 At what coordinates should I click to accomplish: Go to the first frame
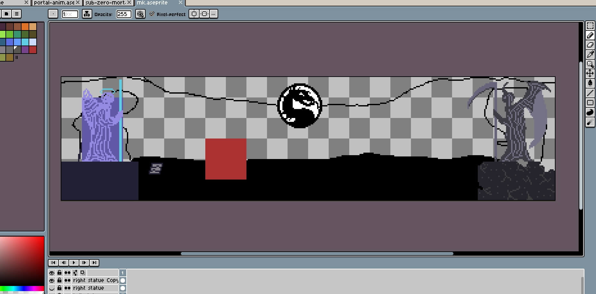click(x=53, y=263)
